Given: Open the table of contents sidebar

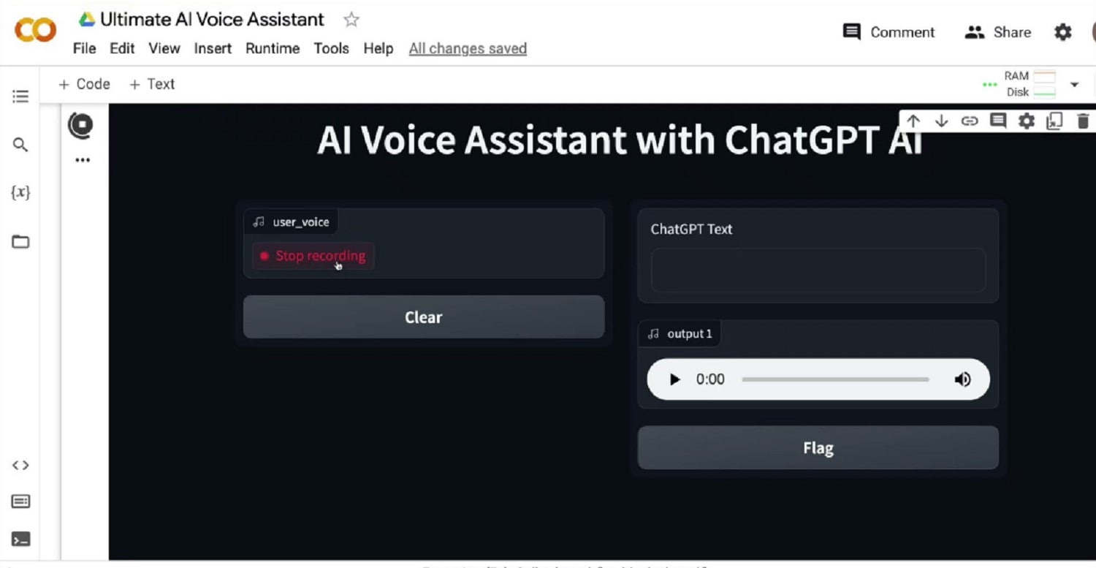Looking at the screenshot, I should 20,96.
